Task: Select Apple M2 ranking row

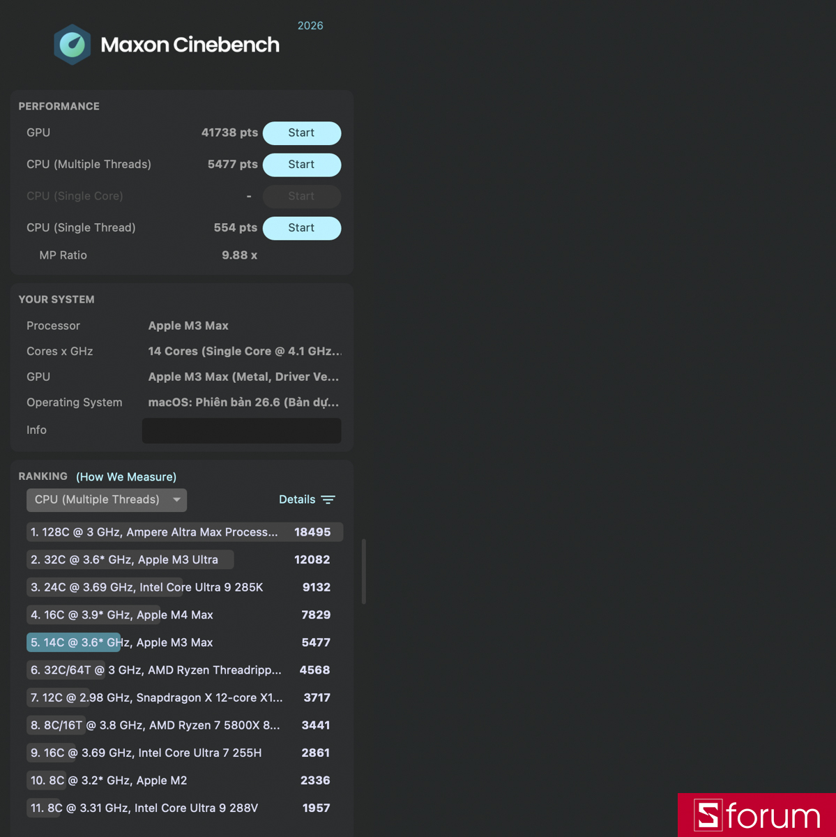Action: coord(185,781)
